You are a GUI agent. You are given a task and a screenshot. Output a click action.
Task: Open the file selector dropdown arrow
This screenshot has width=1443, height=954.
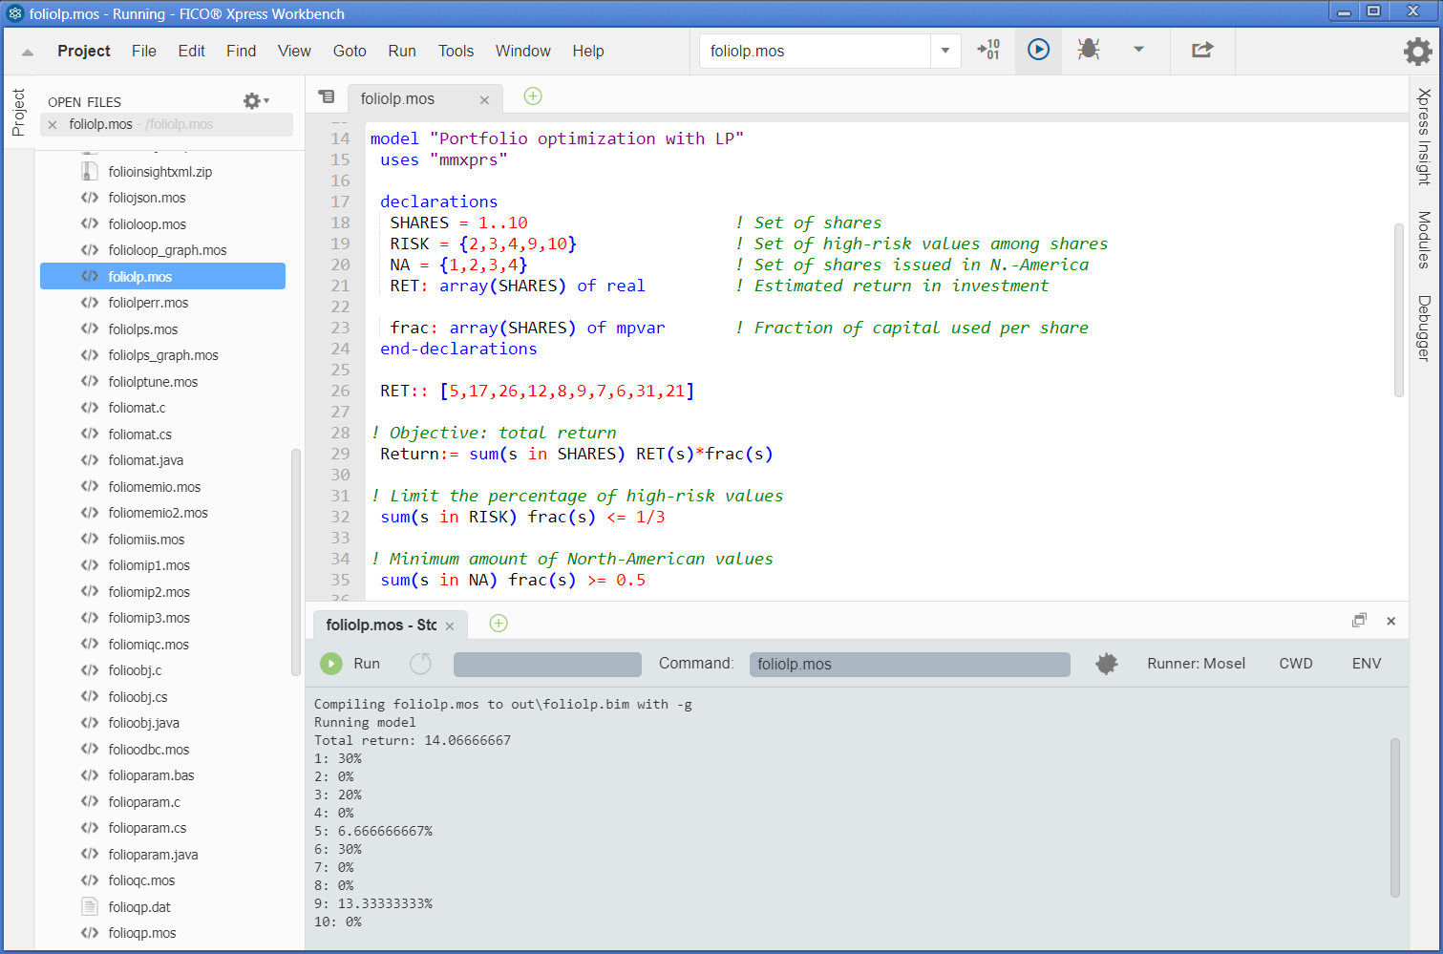944,51
